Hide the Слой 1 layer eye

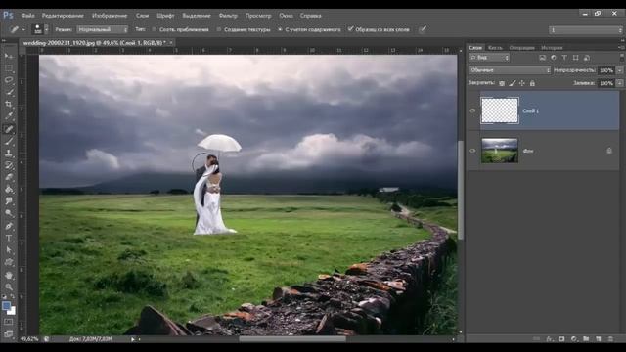tap(472, 110)
